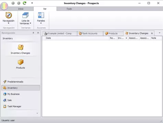Viewport: 163px width, 123px height.
Task: Open Lista de Ventanas windows icon
Action: [25, 15]
